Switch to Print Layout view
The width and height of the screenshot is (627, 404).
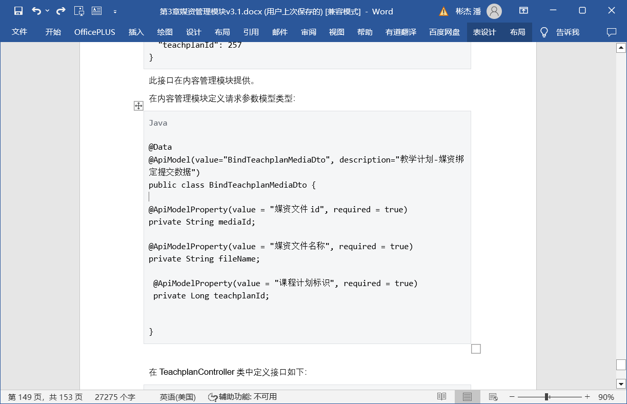(467, 397)
